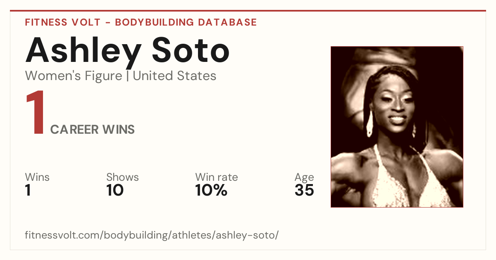Click the CAREER WINS label

93,130
